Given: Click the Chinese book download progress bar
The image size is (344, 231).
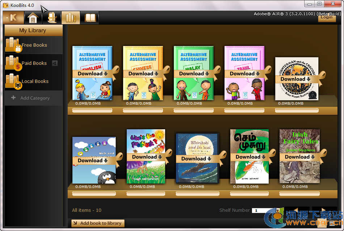Looking at the screenshot, I should (x=143, y=110).
